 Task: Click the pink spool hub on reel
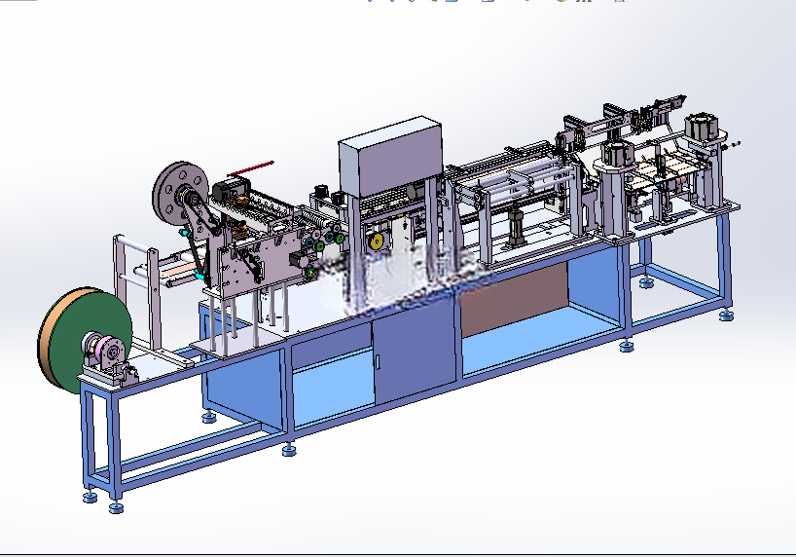(104, 348)
